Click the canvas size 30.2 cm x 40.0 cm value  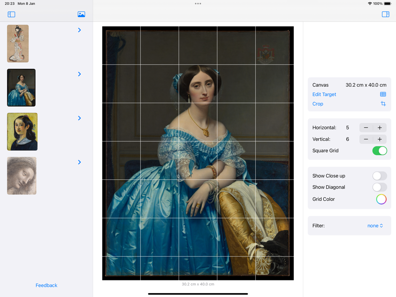click(366, 85)
